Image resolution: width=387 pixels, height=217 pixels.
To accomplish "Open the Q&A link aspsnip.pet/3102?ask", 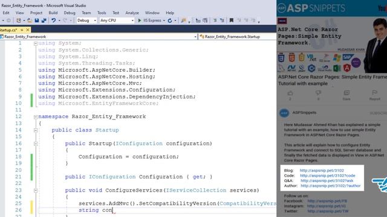I will (x=327, y=181).
